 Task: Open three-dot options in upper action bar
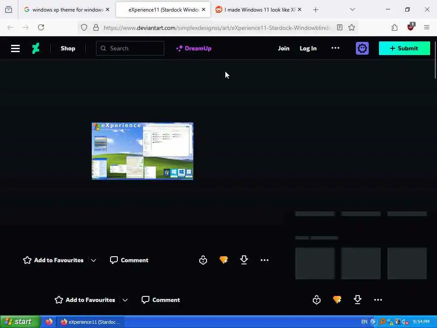(x=265, y=260)
